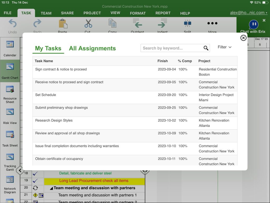This screenshot has width=270, height=203.
Task: Open the REPORT ribbon tab
Action: 163,13
